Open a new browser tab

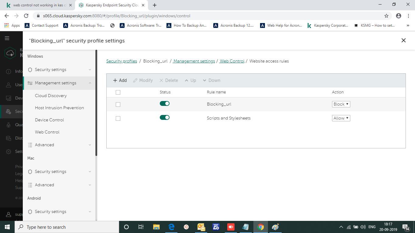(x=154, y=5)
